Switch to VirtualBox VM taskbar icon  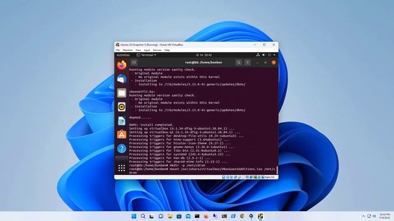(x=260, y=216)
